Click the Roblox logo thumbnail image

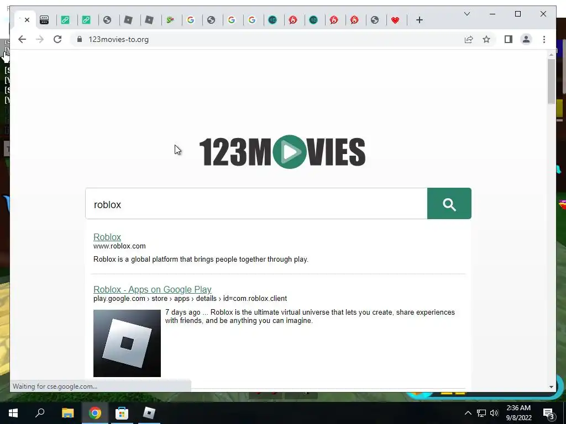tap(127, 343)
